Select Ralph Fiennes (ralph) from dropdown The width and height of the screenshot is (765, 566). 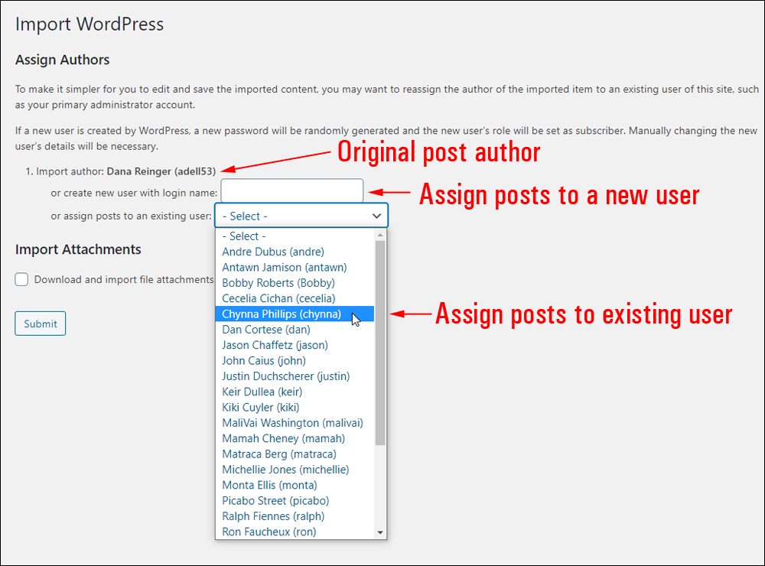point(295,517)
